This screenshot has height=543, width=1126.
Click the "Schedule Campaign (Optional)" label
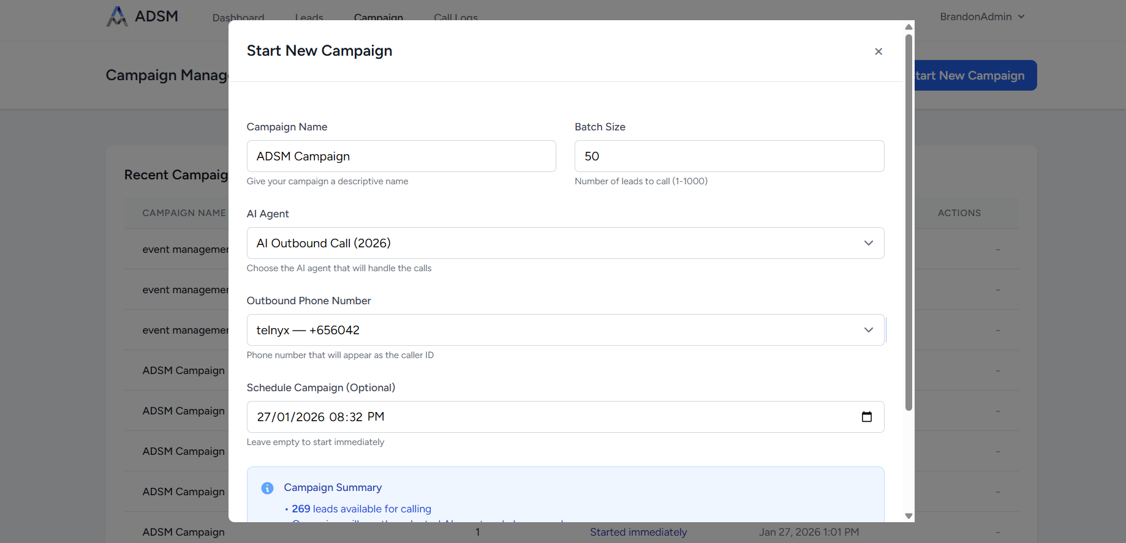(x=321, y=388)
